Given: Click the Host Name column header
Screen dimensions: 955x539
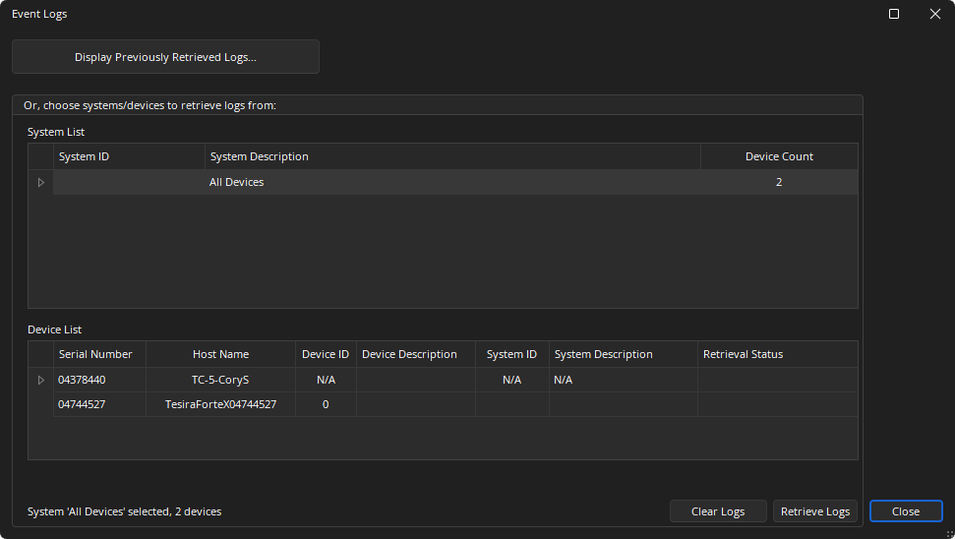Looking at the screenshot, I should (220, 354).
